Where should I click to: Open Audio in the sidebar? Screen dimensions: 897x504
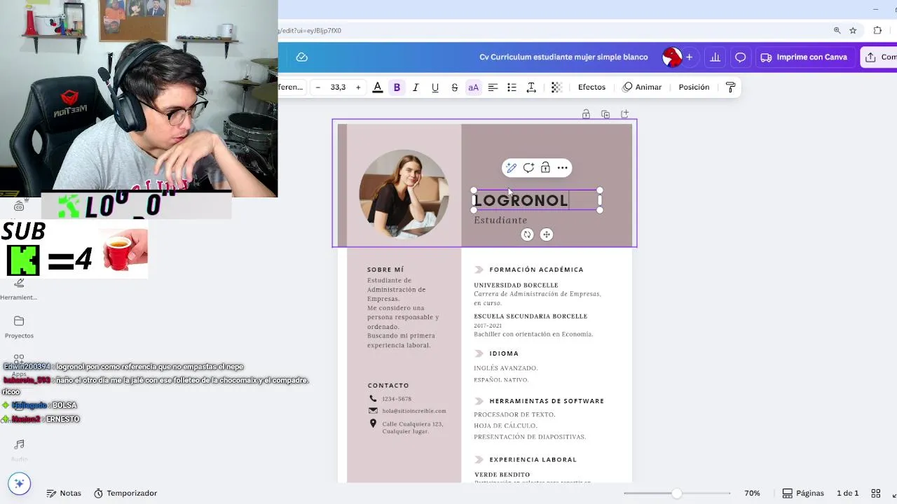(x=19, y=450)
